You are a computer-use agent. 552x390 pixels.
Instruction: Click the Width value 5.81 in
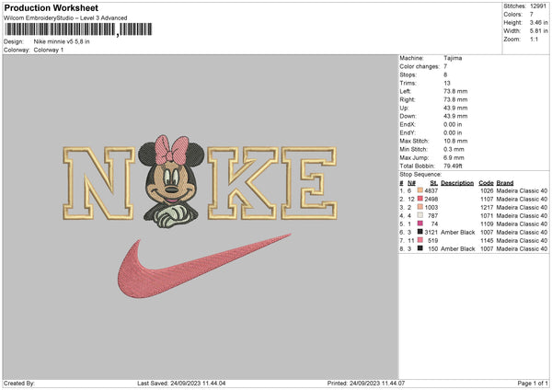[x=538, y=31]
